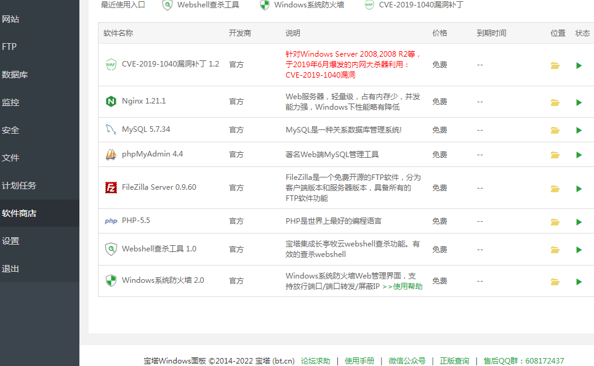Click the PHP logo icon

(x=111, y=221)
